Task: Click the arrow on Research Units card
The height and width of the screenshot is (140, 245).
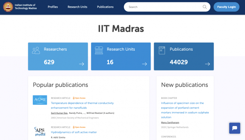Action: (145, 64)
